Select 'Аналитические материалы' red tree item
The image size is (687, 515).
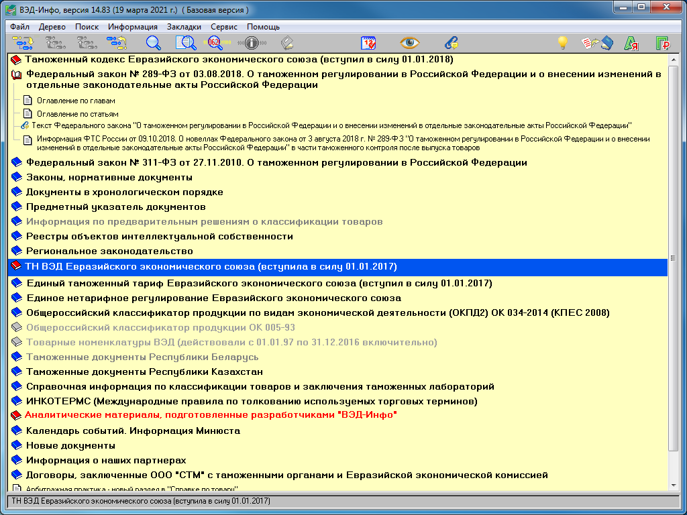[211, 416]
